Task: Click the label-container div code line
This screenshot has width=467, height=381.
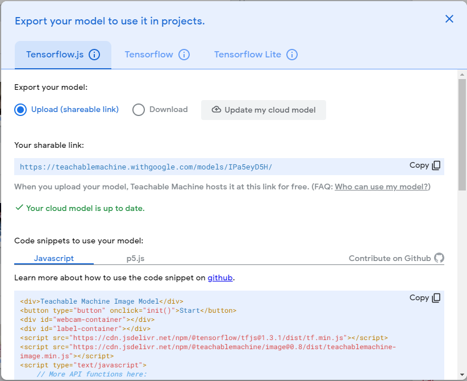Action: point(85,329)
